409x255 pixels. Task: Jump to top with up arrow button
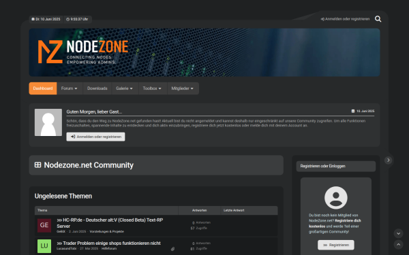click(398, 245)
